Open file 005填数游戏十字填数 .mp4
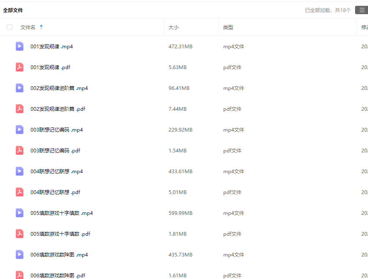The image size is (368, 279). (x=62, y=213)
